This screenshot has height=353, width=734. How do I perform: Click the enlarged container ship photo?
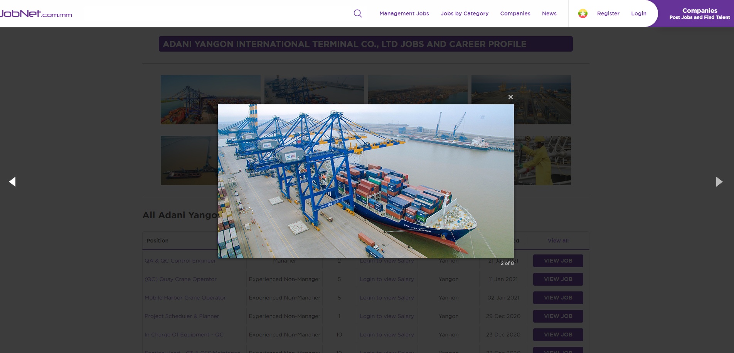pos(365,181)
